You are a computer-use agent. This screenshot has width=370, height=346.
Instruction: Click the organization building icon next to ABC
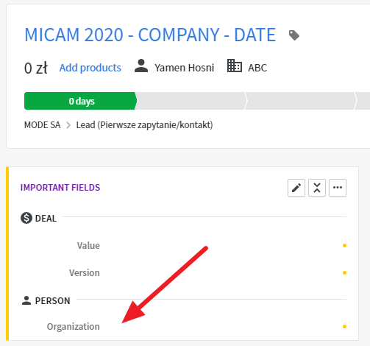click(x=235, y=66)
